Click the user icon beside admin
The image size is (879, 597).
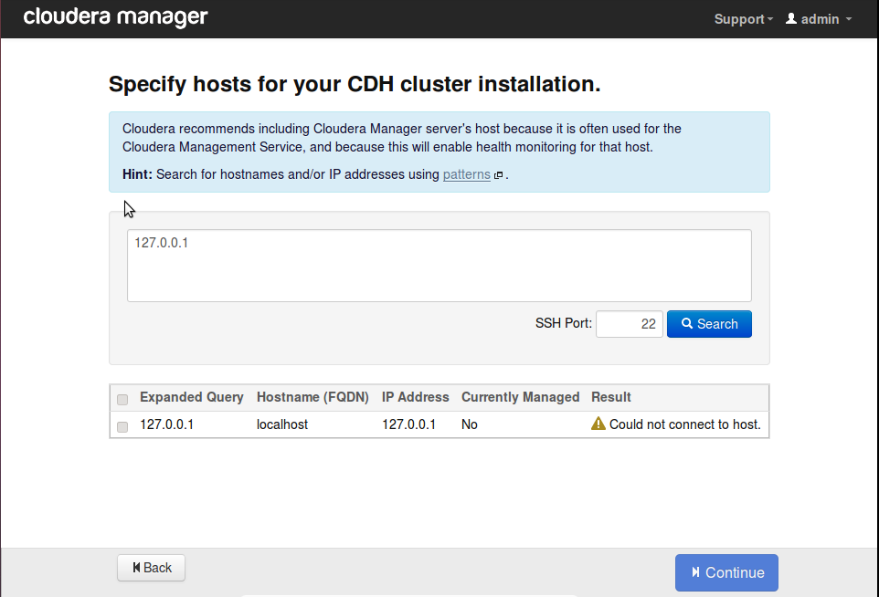[791, 19]
